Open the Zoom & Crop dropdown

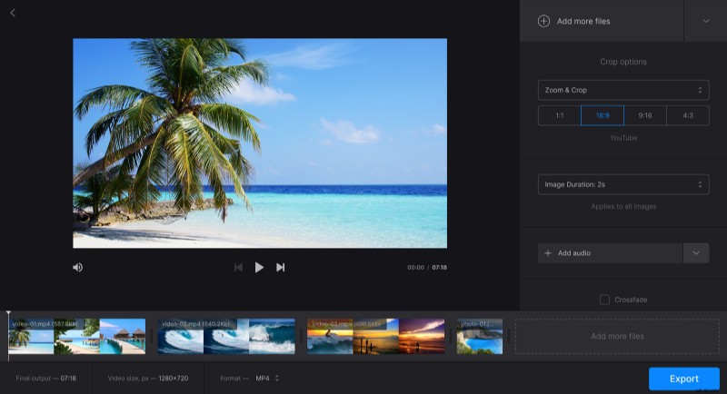pos(623,90)
